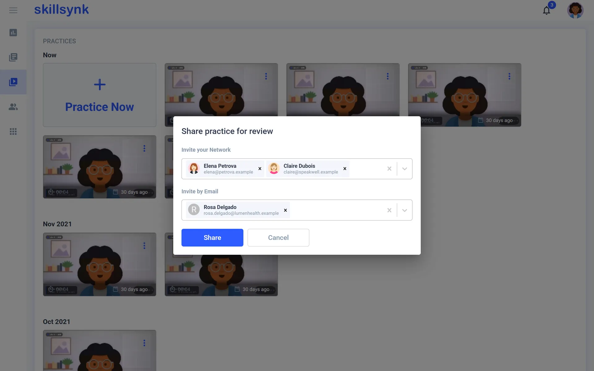Screen dimensions: 594x371
Task: Open options menu on second-row Now practice video
Action: point(144,148)
